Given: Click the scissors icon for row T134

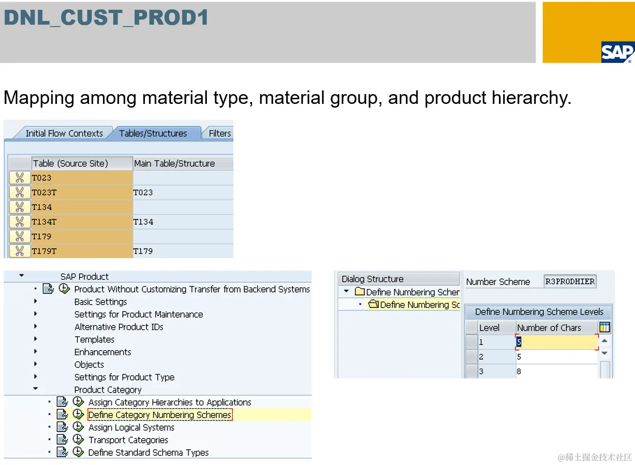Looking at the screenshot, I should click(20, 207).
